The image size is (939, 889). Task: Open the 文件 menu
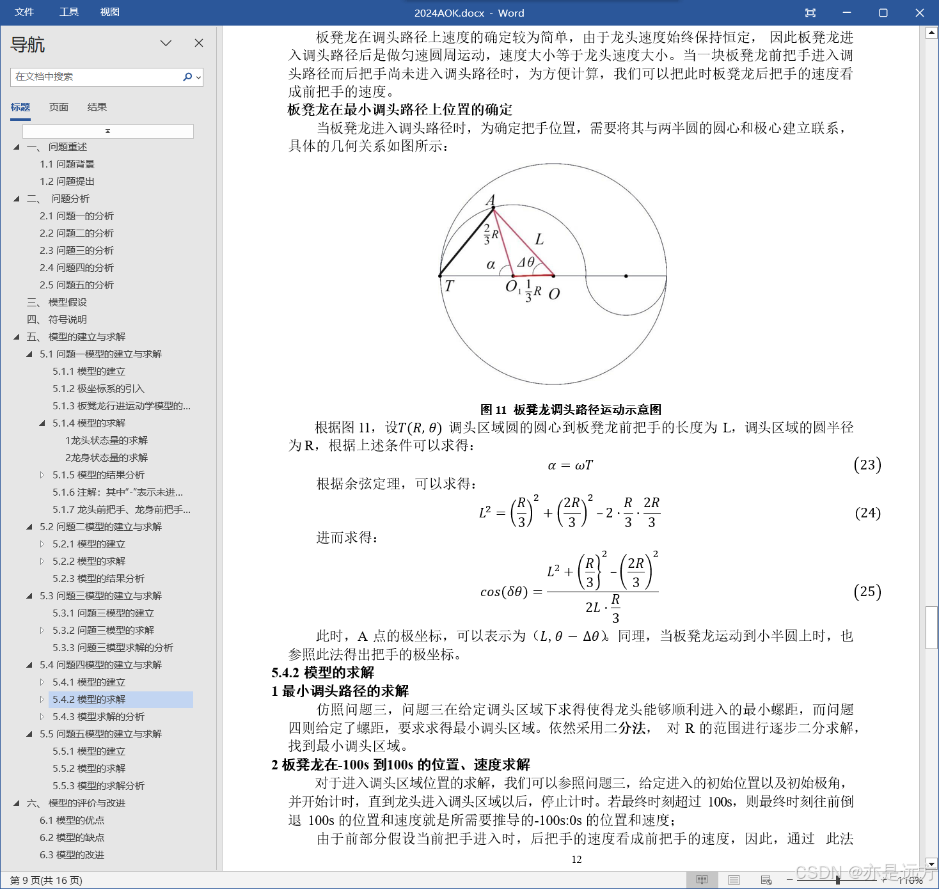click(x=24, y=12)
